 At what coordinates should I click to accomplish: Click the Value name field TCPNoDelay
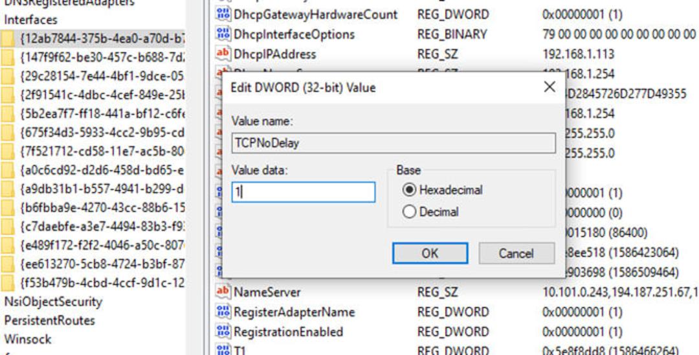(394, 143)
